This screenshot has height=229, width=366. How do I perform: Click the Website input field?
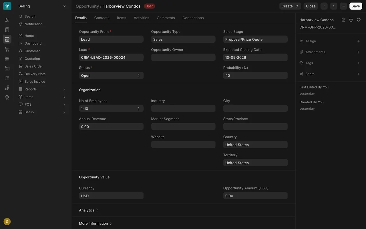pyautogui.click(x=183, y=145)
